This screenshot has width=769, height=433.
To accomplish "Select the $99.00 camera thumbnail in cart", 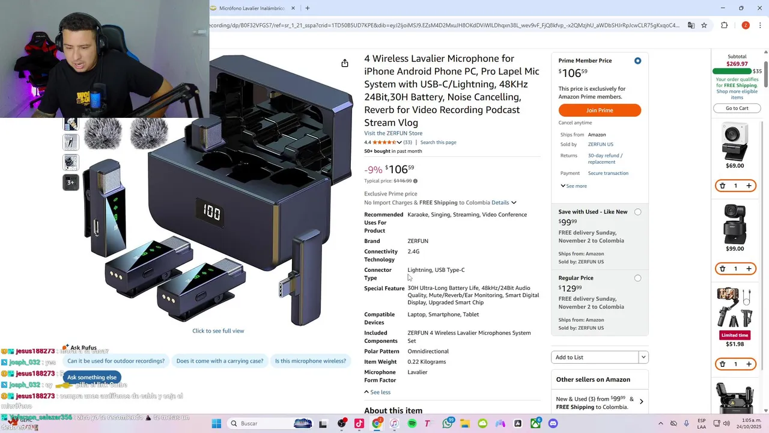I will [735, 224].
